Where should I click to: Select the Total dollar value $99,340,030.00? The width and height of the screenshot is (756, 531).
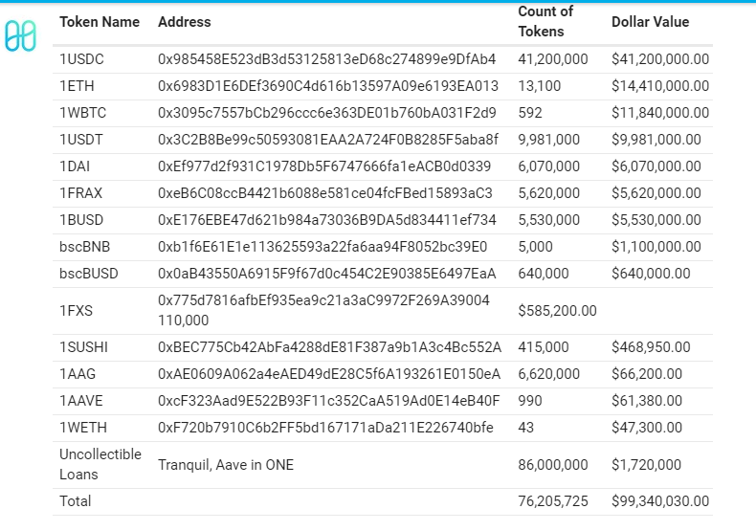tap(660, 501)
